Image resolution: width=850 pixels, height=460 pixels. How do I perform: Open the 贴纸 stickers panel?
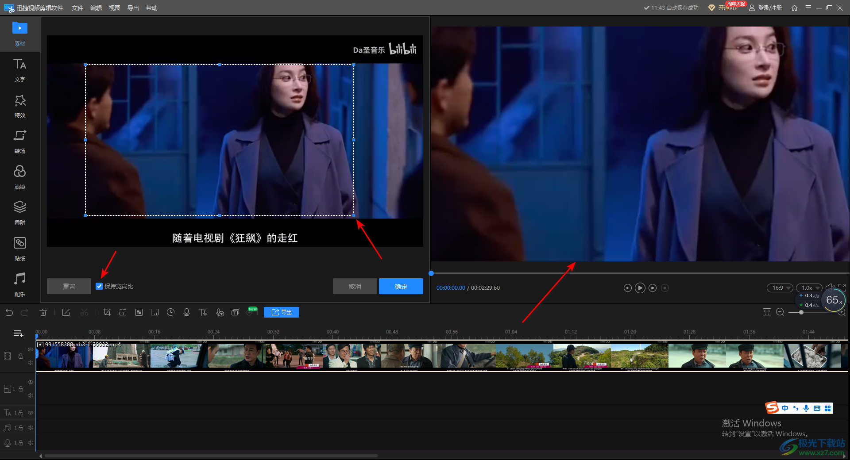[20, 249]
